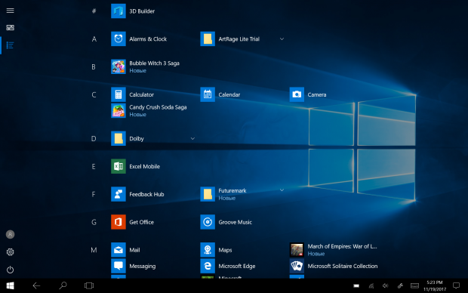
Task: Select the letter A group header
Action: (94, 39)
